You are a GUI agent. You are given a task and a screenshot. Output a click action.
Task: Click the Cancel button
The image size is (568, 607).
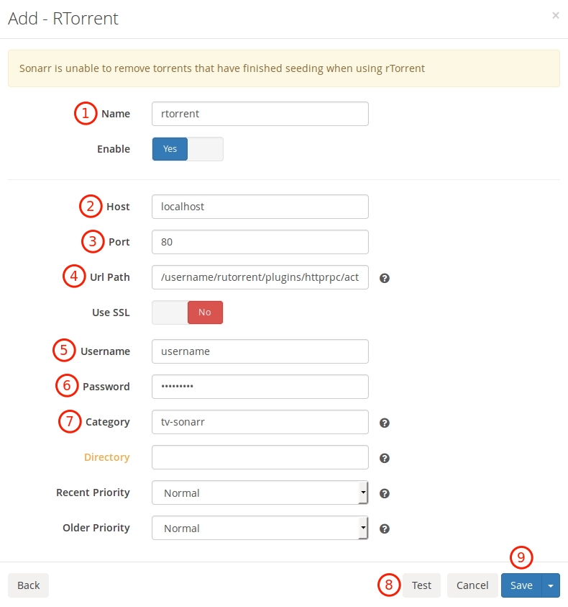[472, 585]
